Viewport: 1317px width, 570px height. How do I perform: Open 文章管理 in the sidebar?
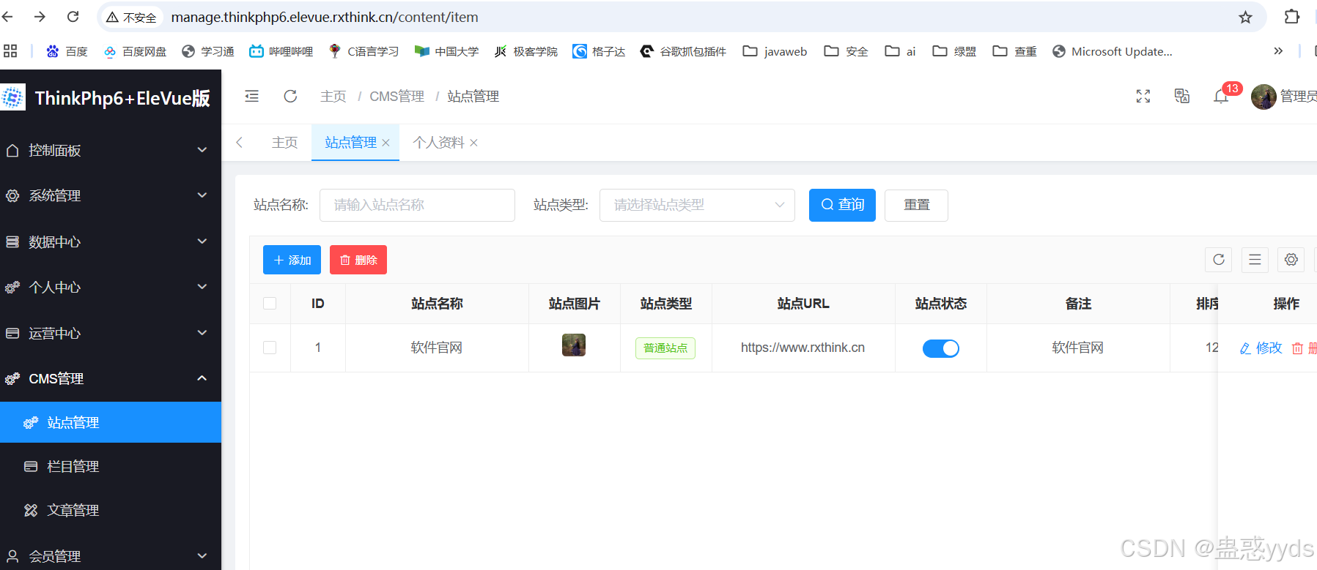tap(111, 510)
